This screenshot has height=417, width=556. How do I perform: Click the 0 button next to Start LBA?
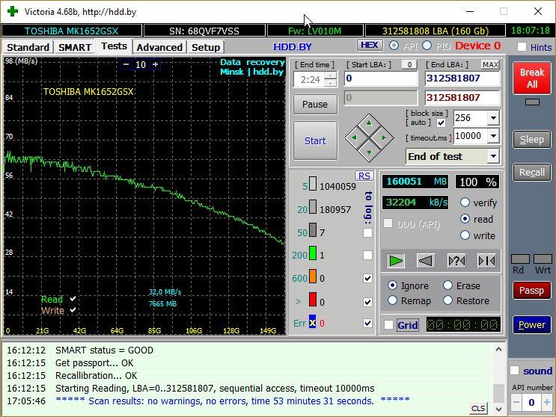point(409,64)
